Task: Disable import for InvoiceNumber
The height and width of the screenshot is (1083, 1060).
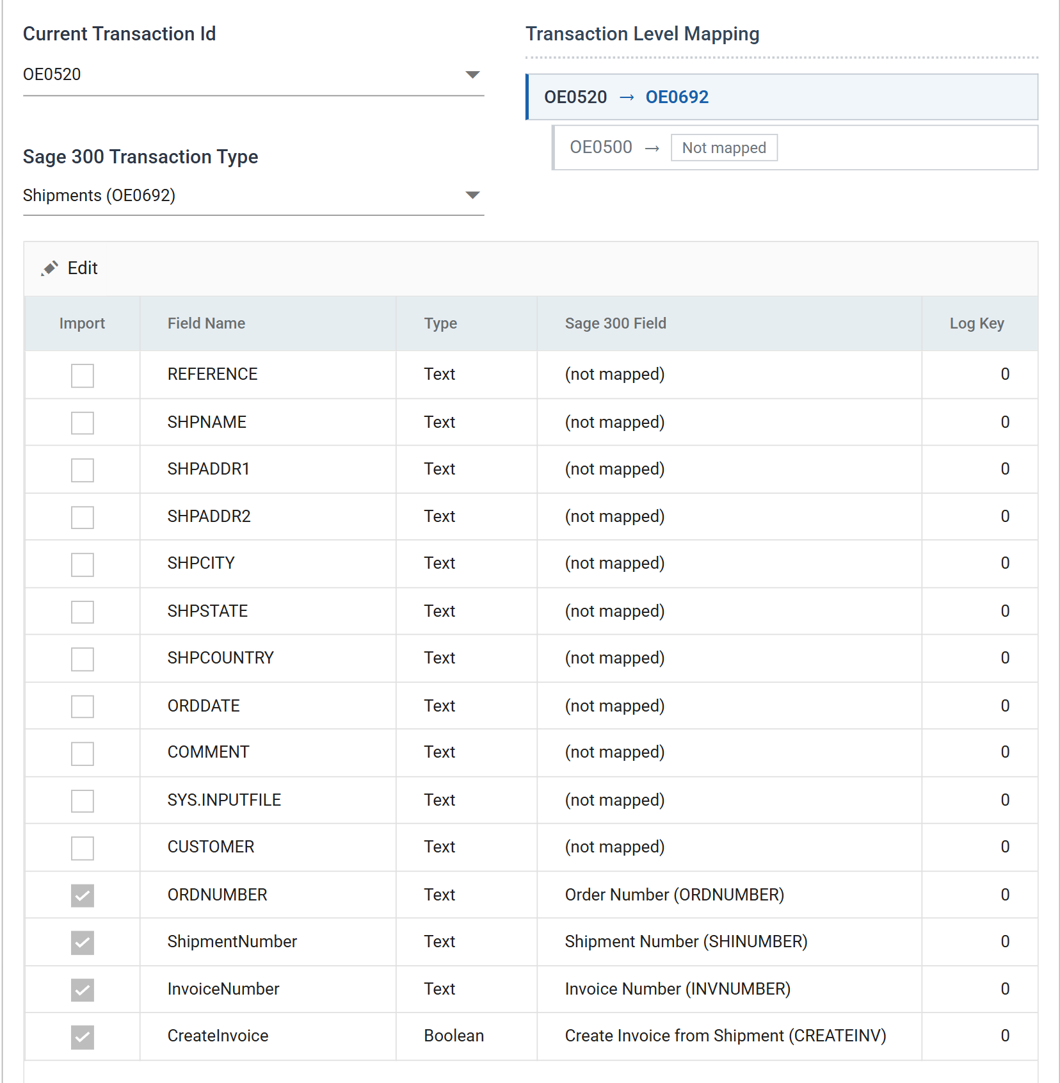Action: 83,990
